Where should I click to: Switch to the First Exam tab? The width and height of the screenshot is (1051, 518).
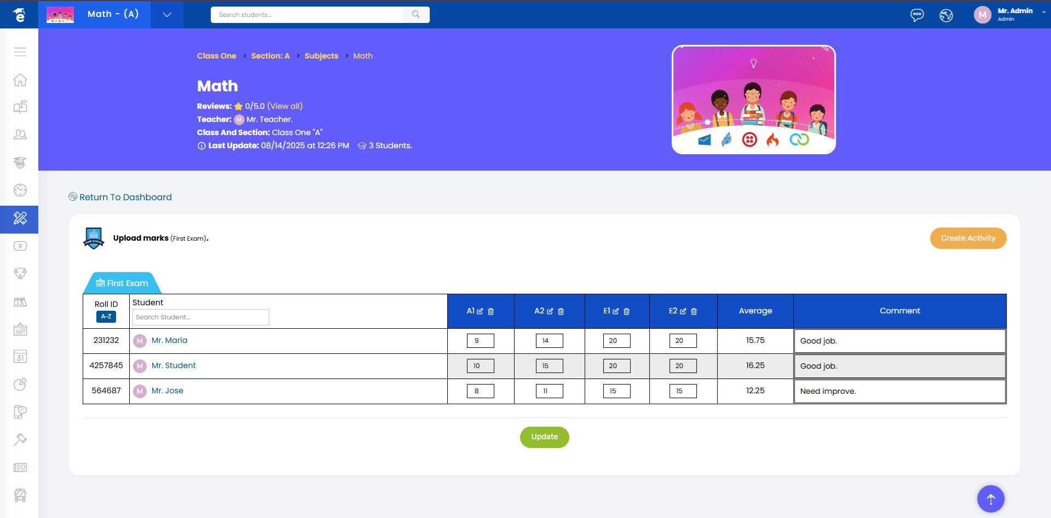coord(122,283)
